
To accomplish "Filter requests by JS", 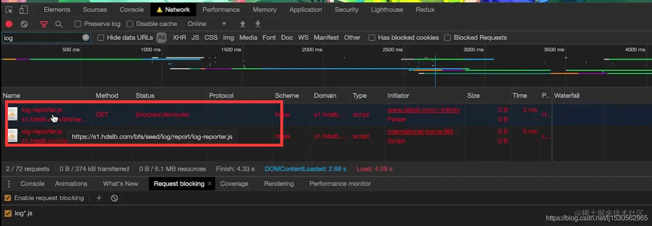I will tap(195, 38).
